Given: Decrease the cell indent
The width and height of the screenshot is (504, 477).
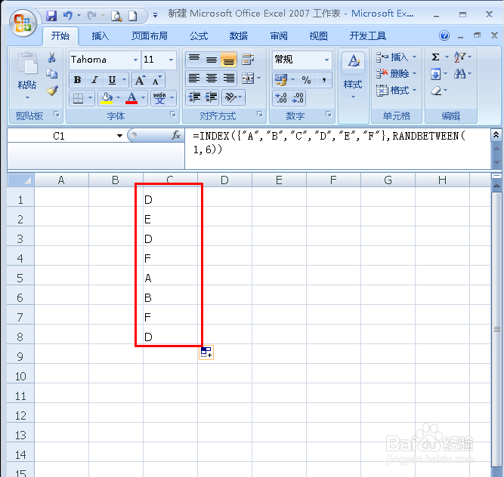Looking at the screenshot, I should [194, 97].
